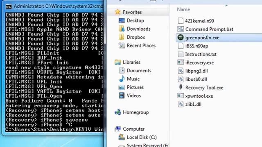Open Dropbox from the navigation pane

pos(136,37)
